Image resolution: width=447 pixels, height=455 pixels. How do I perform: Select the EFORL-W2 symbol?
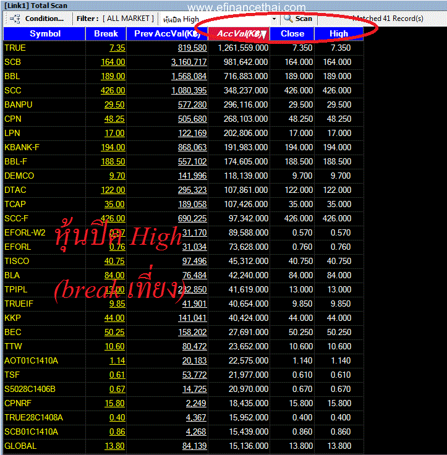(x=25, y=232)
